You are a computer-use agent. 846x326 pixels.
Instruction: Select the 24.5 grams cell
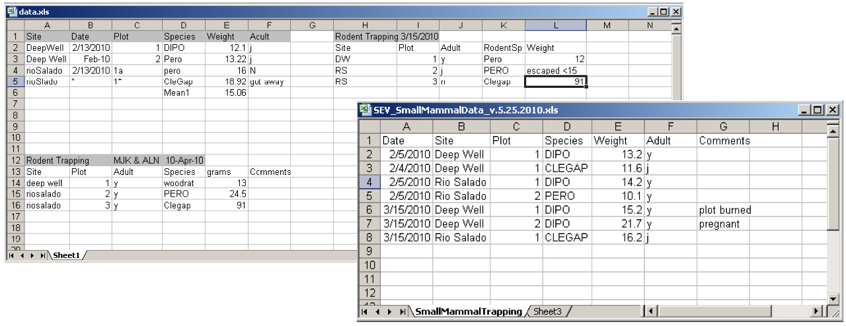click(x=226, y=194)
